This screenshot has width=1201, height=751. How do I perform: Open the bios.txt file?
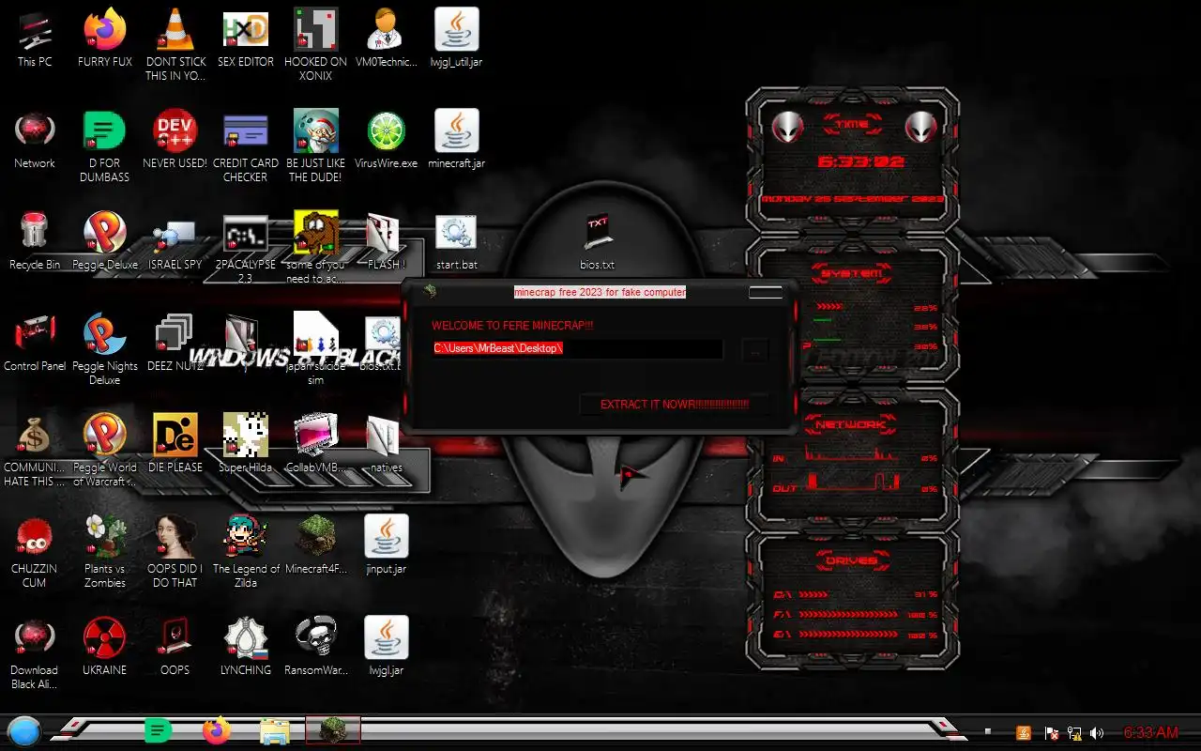[x=597, y=240]
